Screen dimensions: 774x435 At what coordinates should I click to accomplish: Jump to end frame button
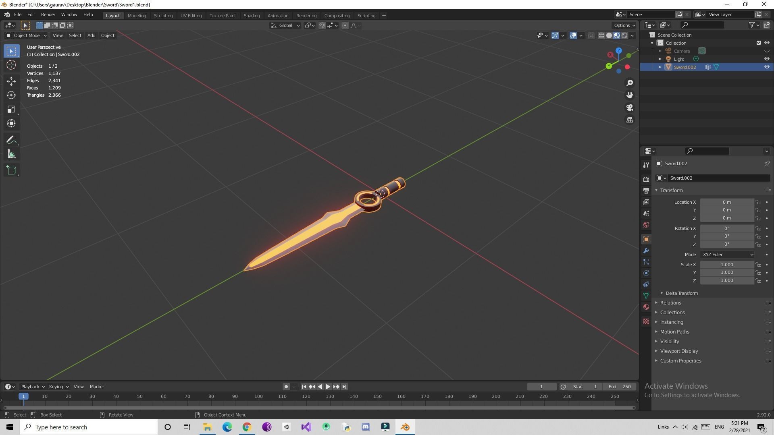344,387
